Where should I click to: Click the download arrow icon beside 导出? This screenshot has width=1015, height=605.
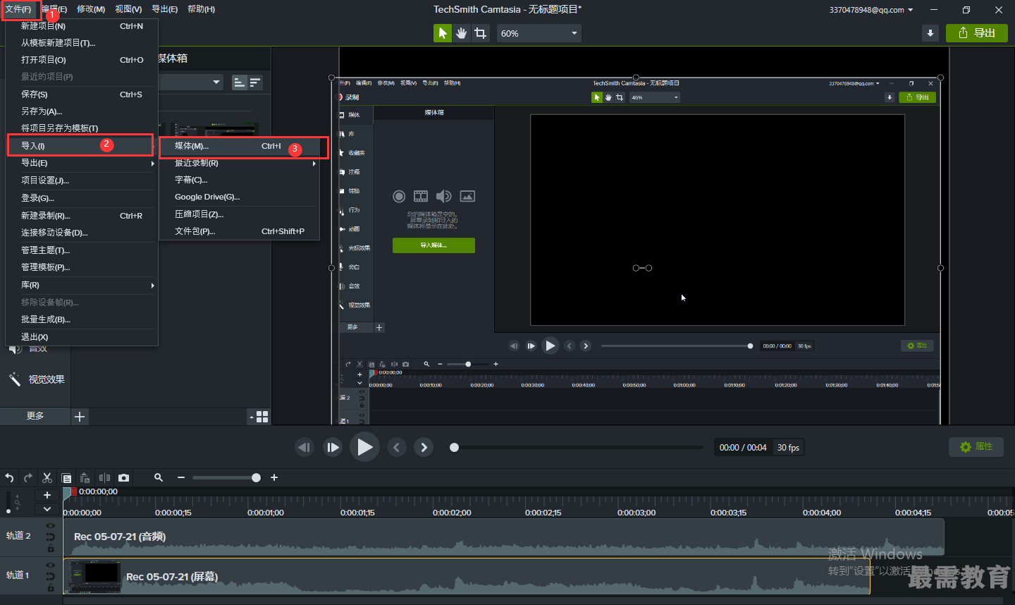(x=930, y=33)
